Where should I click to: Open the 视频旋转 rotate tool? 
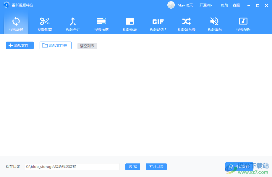coord(130,24)
